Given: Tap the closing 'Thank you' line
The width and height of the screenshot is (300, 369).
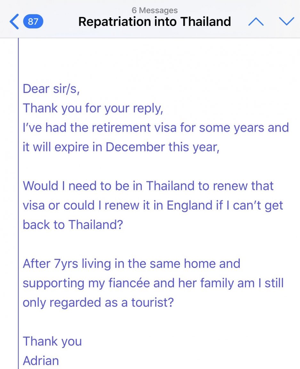Looking at the screenshot, I should coord(52,341).
